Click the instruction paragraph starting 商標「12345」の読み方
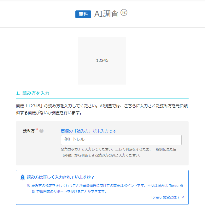 pyautogui.click(x=102, y=109)
